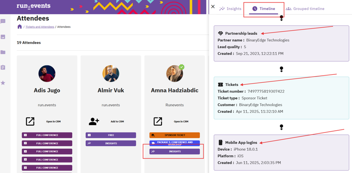Switch to the Insights tab
The width and height of the screenshot is (352, 173).
click(x=230, y=9)
